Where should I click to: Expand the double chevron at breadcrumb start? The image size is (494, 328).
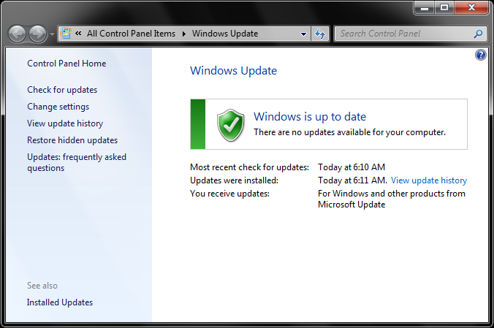point(77,34)
